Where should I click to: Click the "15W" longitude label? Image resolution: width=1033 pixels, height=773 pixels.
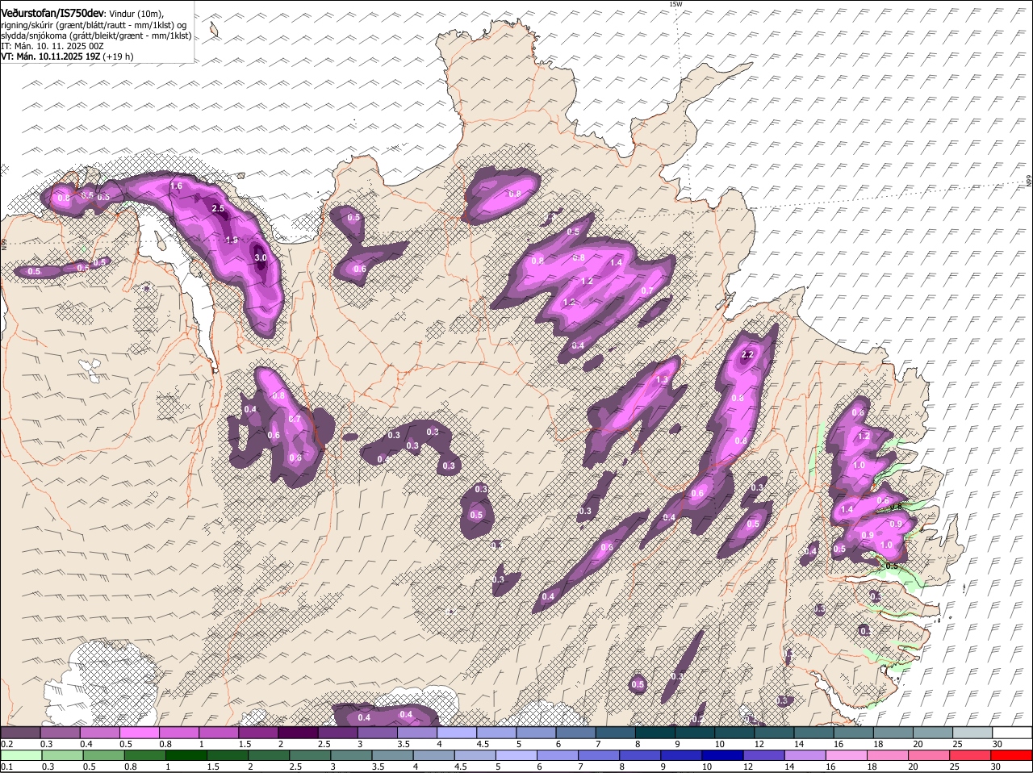click(676, 5)
